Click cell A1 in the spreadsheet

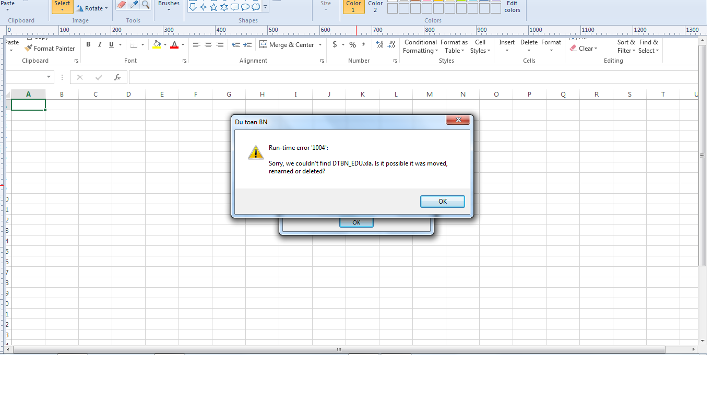coord(28,105)
